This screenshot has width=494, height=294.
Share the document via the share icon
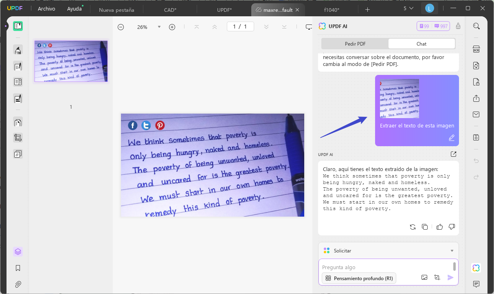[x=476, y=98]
